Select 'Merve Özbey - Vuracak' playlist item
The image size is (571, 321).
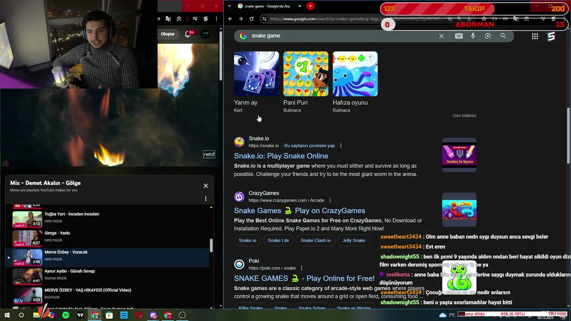(107, 257)
